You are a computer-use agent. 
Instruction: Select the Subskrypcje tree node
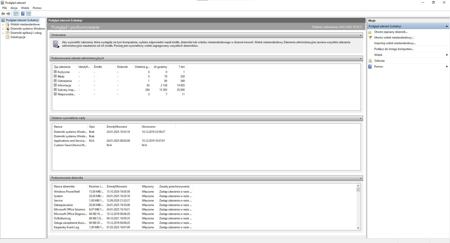(x=18, y=37)
